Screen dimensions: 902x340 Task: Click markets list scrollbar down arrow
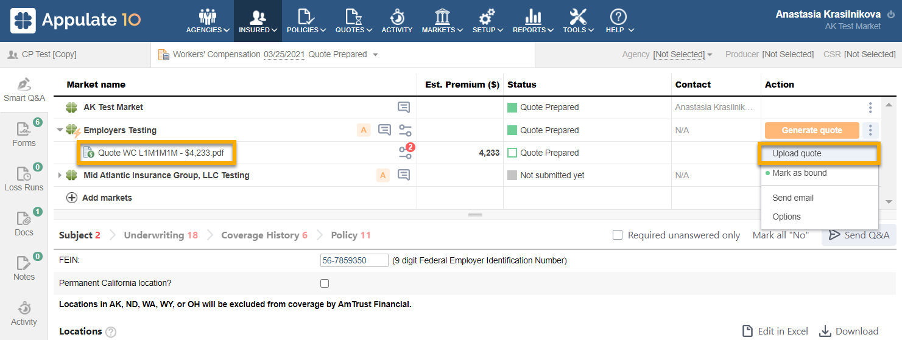[889, 201]
